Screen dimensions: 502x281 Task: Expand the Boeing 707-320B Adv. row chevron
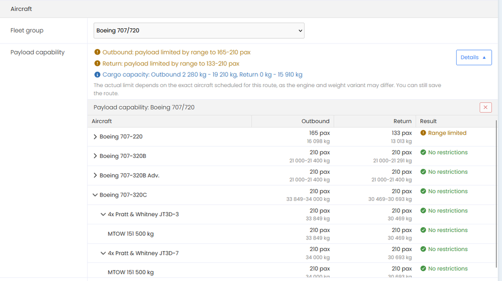pos(95,175)
